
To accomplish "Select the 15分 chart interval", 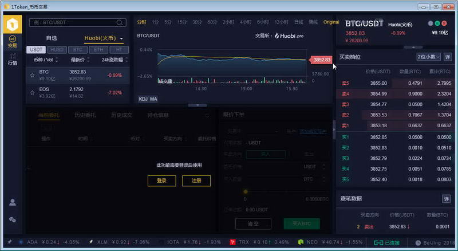I will tap(182, 22).
